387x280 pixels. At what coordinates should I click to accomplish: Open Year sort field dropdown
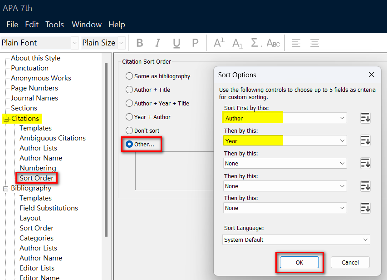(x=285, y=141)
